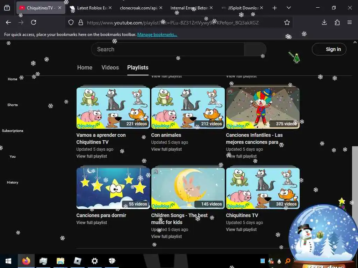The height and width of the screenshot is (268, 358).
Task: Open a new browser tab
Action: tap(275, 8)
